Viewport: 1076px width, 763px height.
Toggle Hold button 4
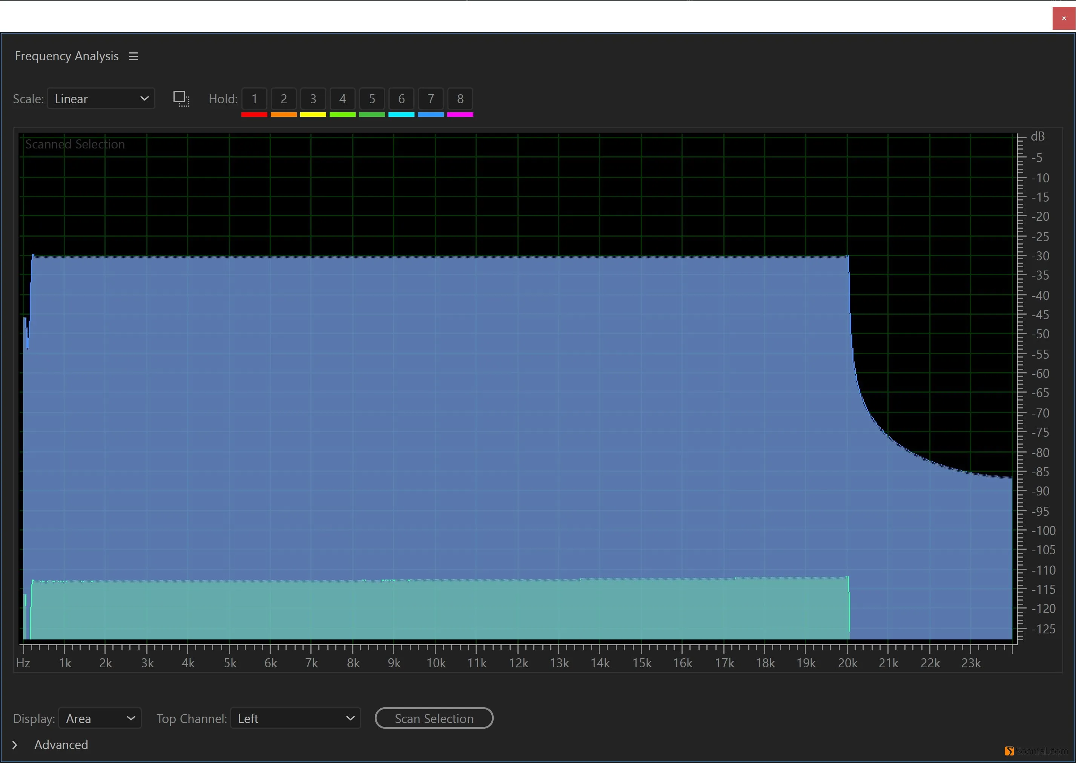click(x=342, y=99)
